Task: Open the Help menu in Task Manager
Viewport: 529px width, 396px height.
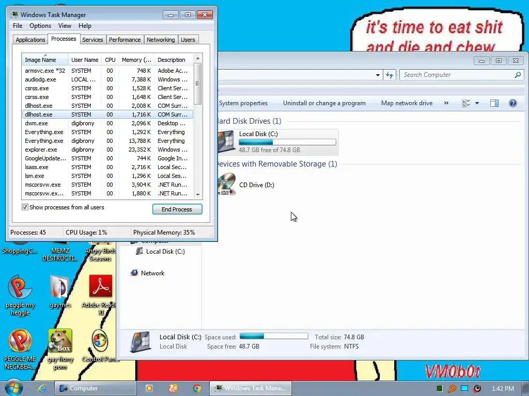Action: click(x=85, y=26)
